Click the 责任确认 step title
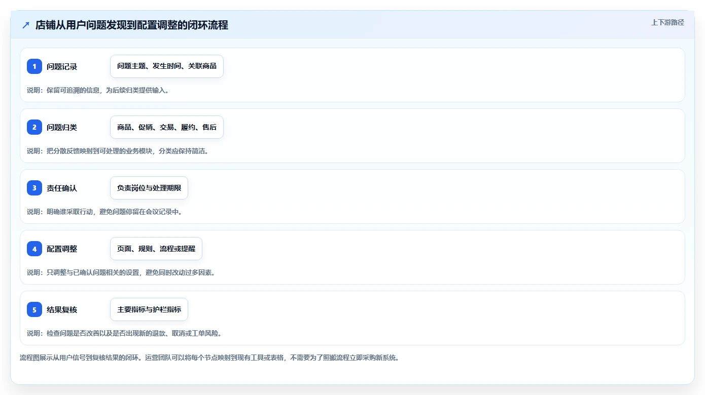This screenshot has width=705, height=395. [x=62, y=188]
